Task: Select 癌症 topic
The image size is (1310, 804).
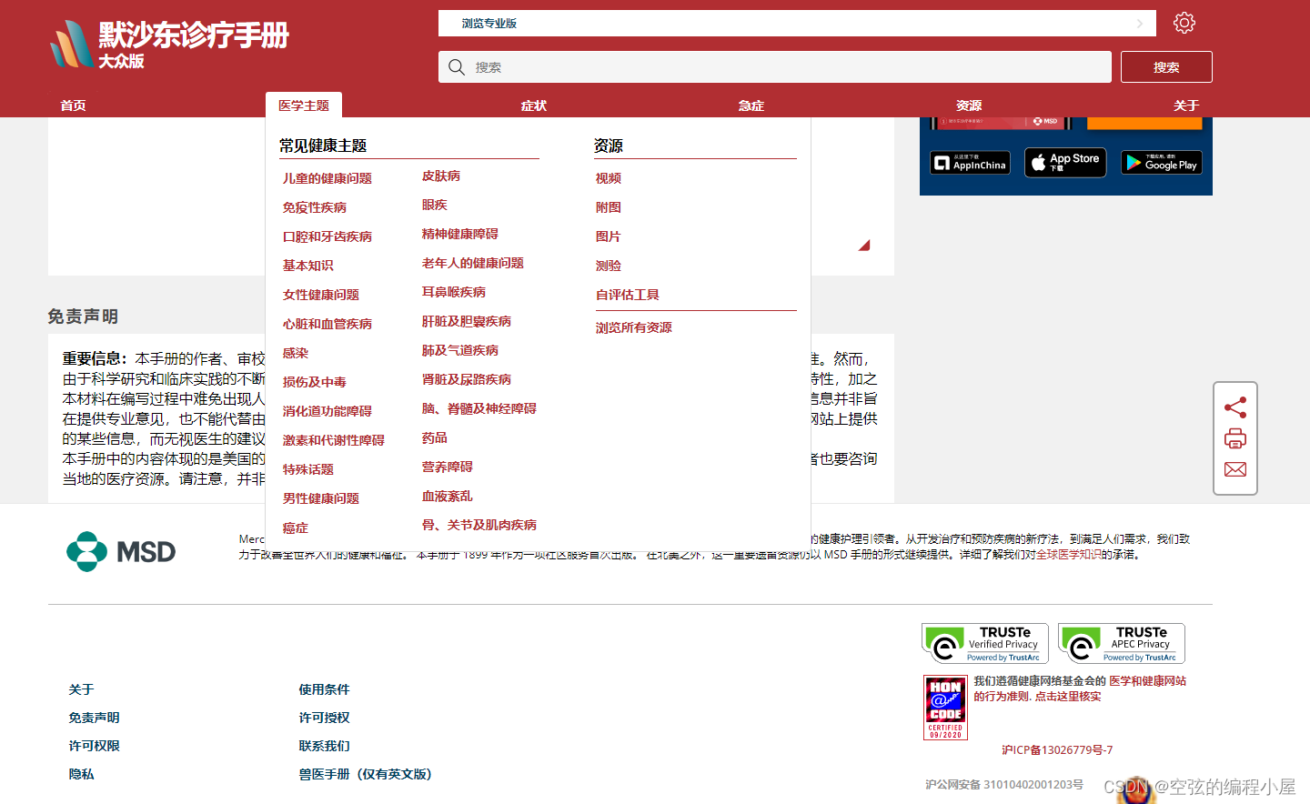Action: point(296,528)
